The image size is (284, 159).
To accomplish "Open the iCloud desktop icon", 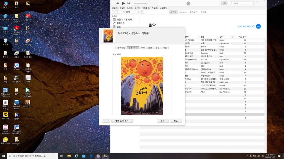I will pos(17,67).
